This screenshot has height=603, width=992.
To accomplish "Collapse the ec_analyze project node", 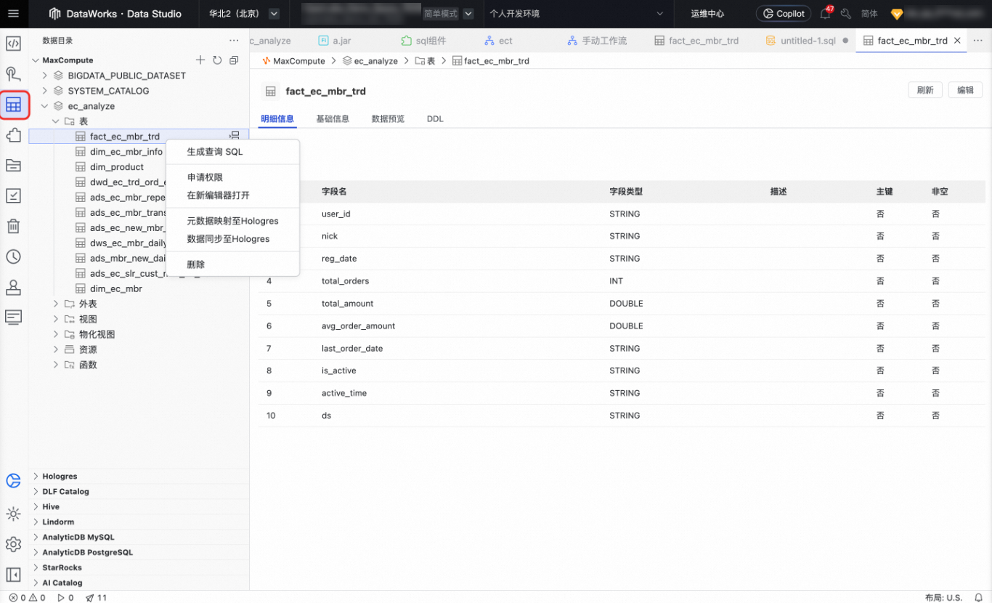I will click(x=45, y=106).
